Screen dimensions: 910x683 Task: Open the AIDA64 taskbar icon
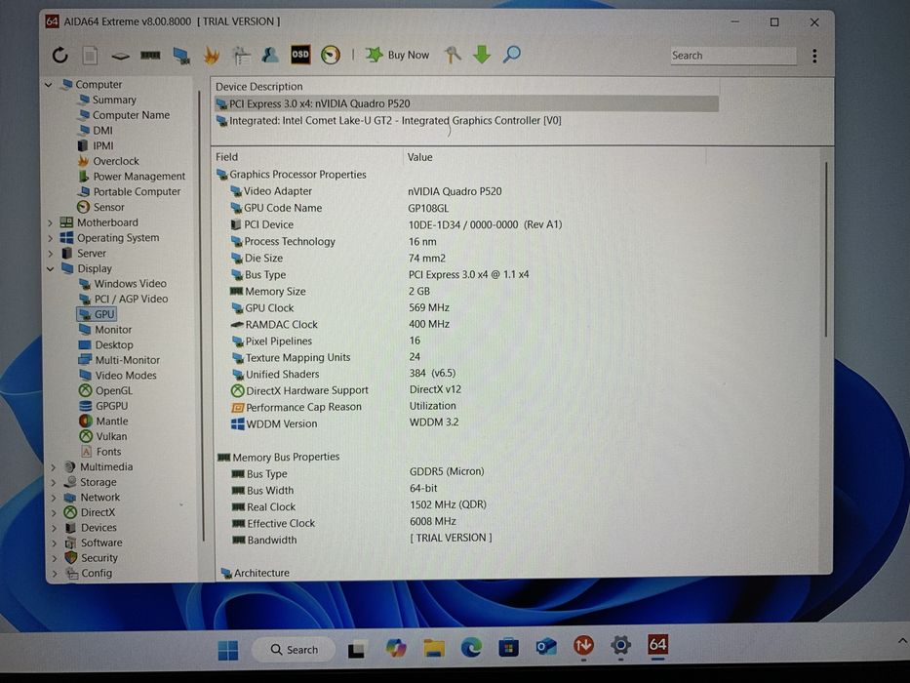tap(657, 645)
